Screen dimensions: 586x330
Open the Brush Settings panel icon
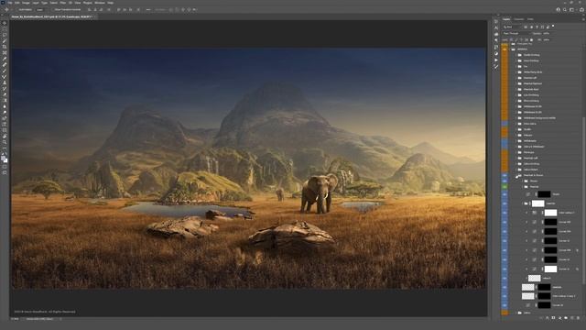[496, 67]
